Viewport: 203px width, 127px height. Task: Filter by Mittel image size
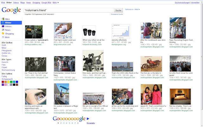click(4, 48)
